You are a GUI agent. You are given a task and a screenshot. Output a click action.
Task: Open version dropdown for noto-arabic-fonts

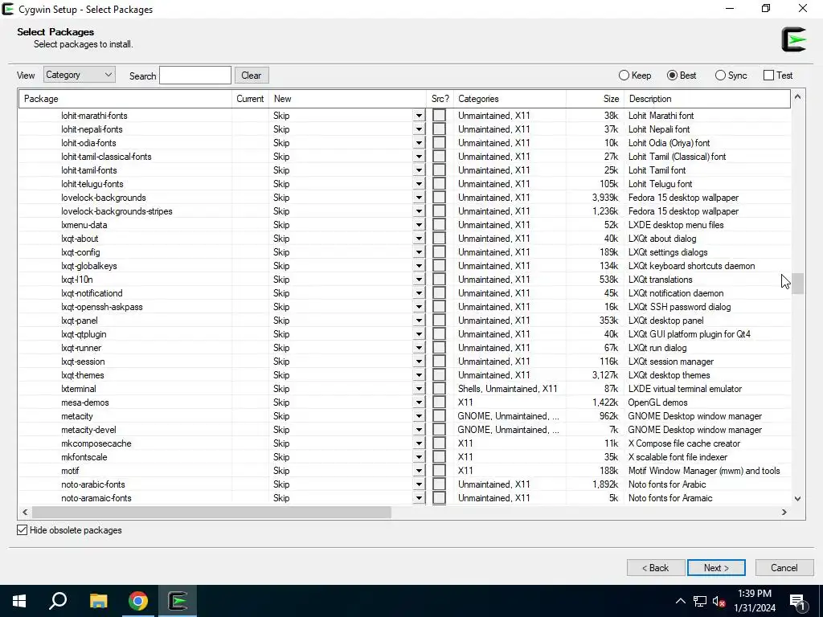pyautogui.click(x=419, y=484)
